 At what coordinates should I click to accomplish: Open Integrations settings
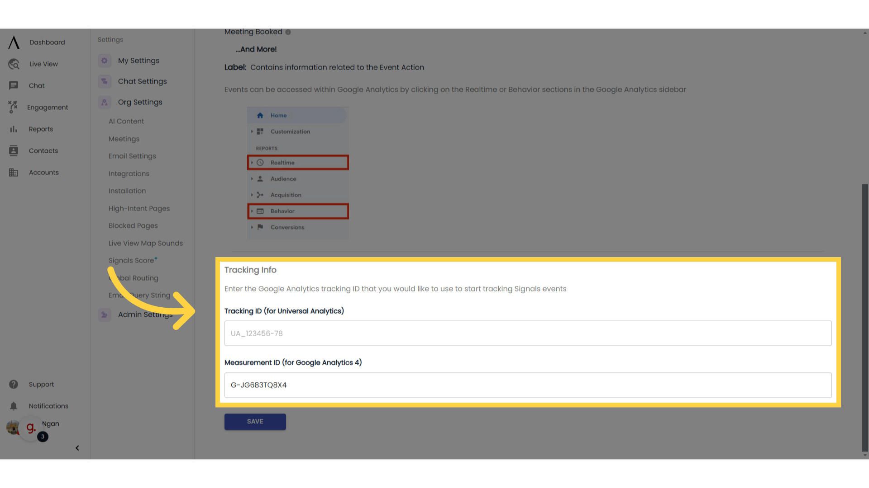point(129,174)
